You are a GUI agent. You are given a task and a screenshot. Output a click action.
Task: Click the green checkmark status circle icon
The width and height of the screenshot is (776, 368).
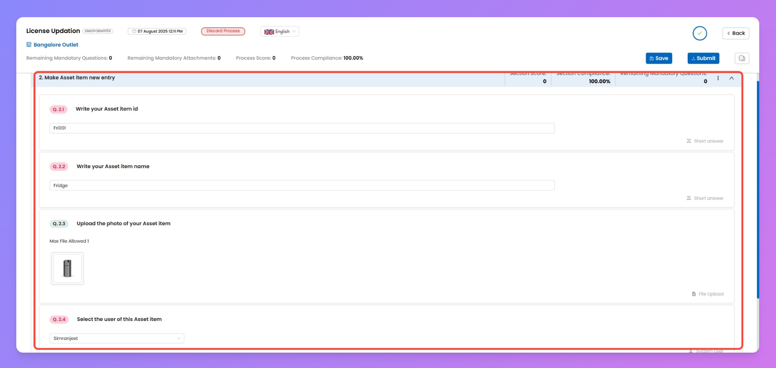coord(699,33)
